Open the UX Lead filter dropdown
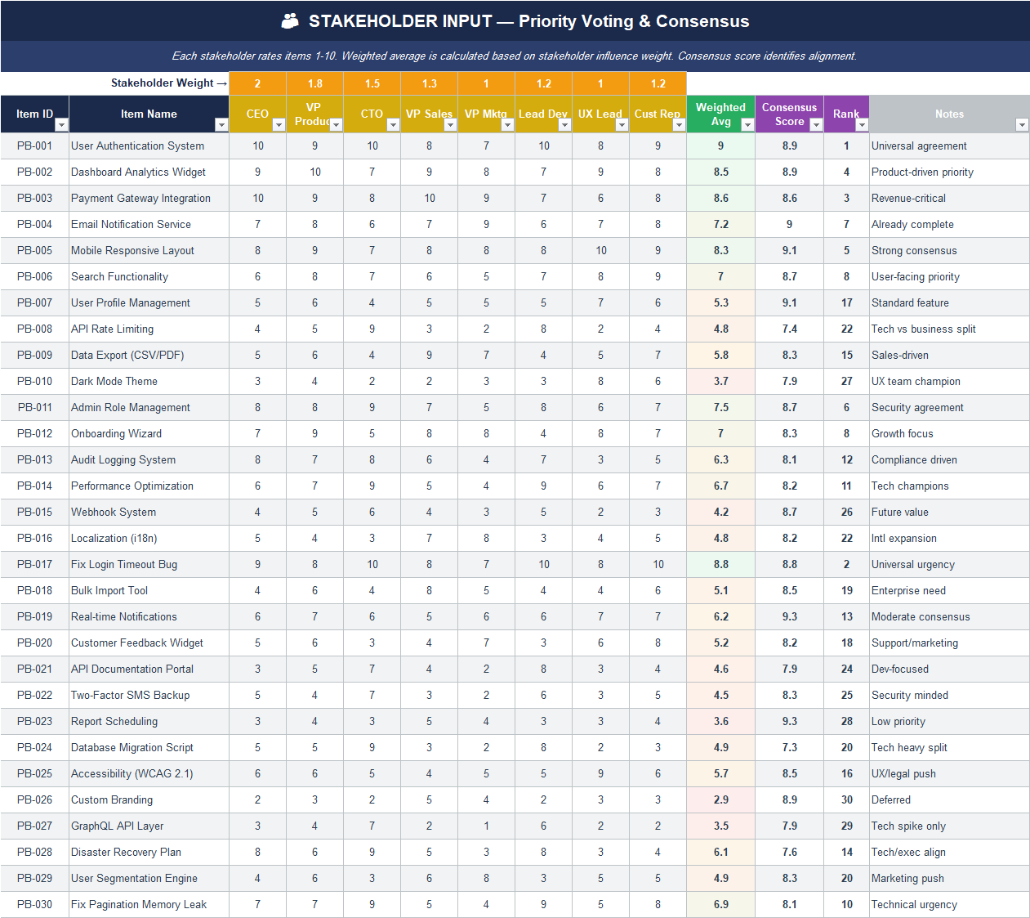1030x918 pixels. click(x=622, y=124)
